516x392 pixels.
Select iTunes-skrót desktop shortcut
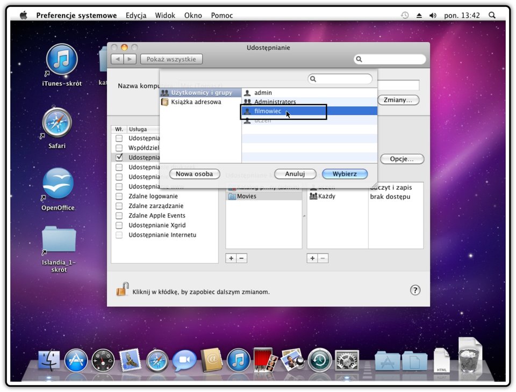tap(62, 66)
